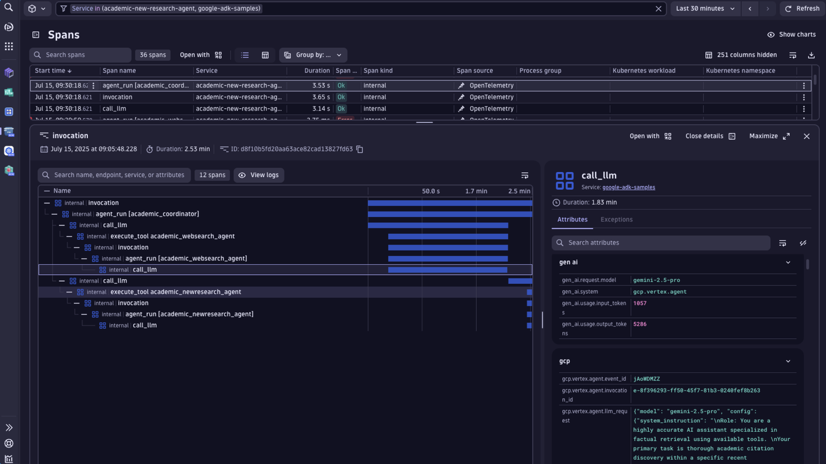The image size is (826, 464).
Task: Focus the trace search name or endpoint field
Action: pos(114,175)
